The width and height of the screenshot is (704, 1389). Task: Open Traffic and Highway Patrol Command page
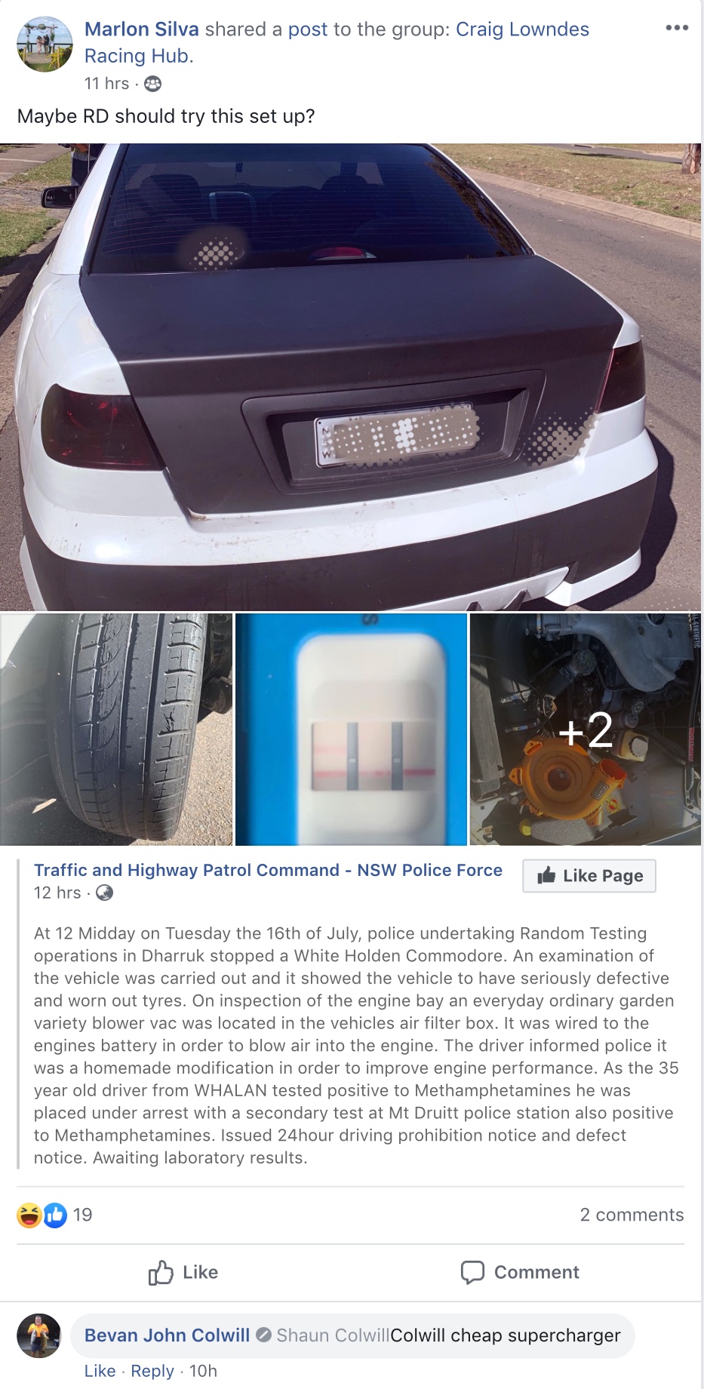[268, 870]
